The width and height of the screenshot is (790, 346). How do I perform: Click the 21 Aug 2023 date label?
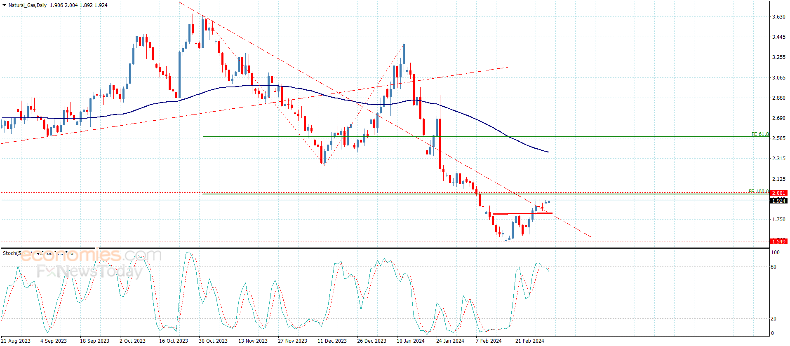(x=16, y=341)
